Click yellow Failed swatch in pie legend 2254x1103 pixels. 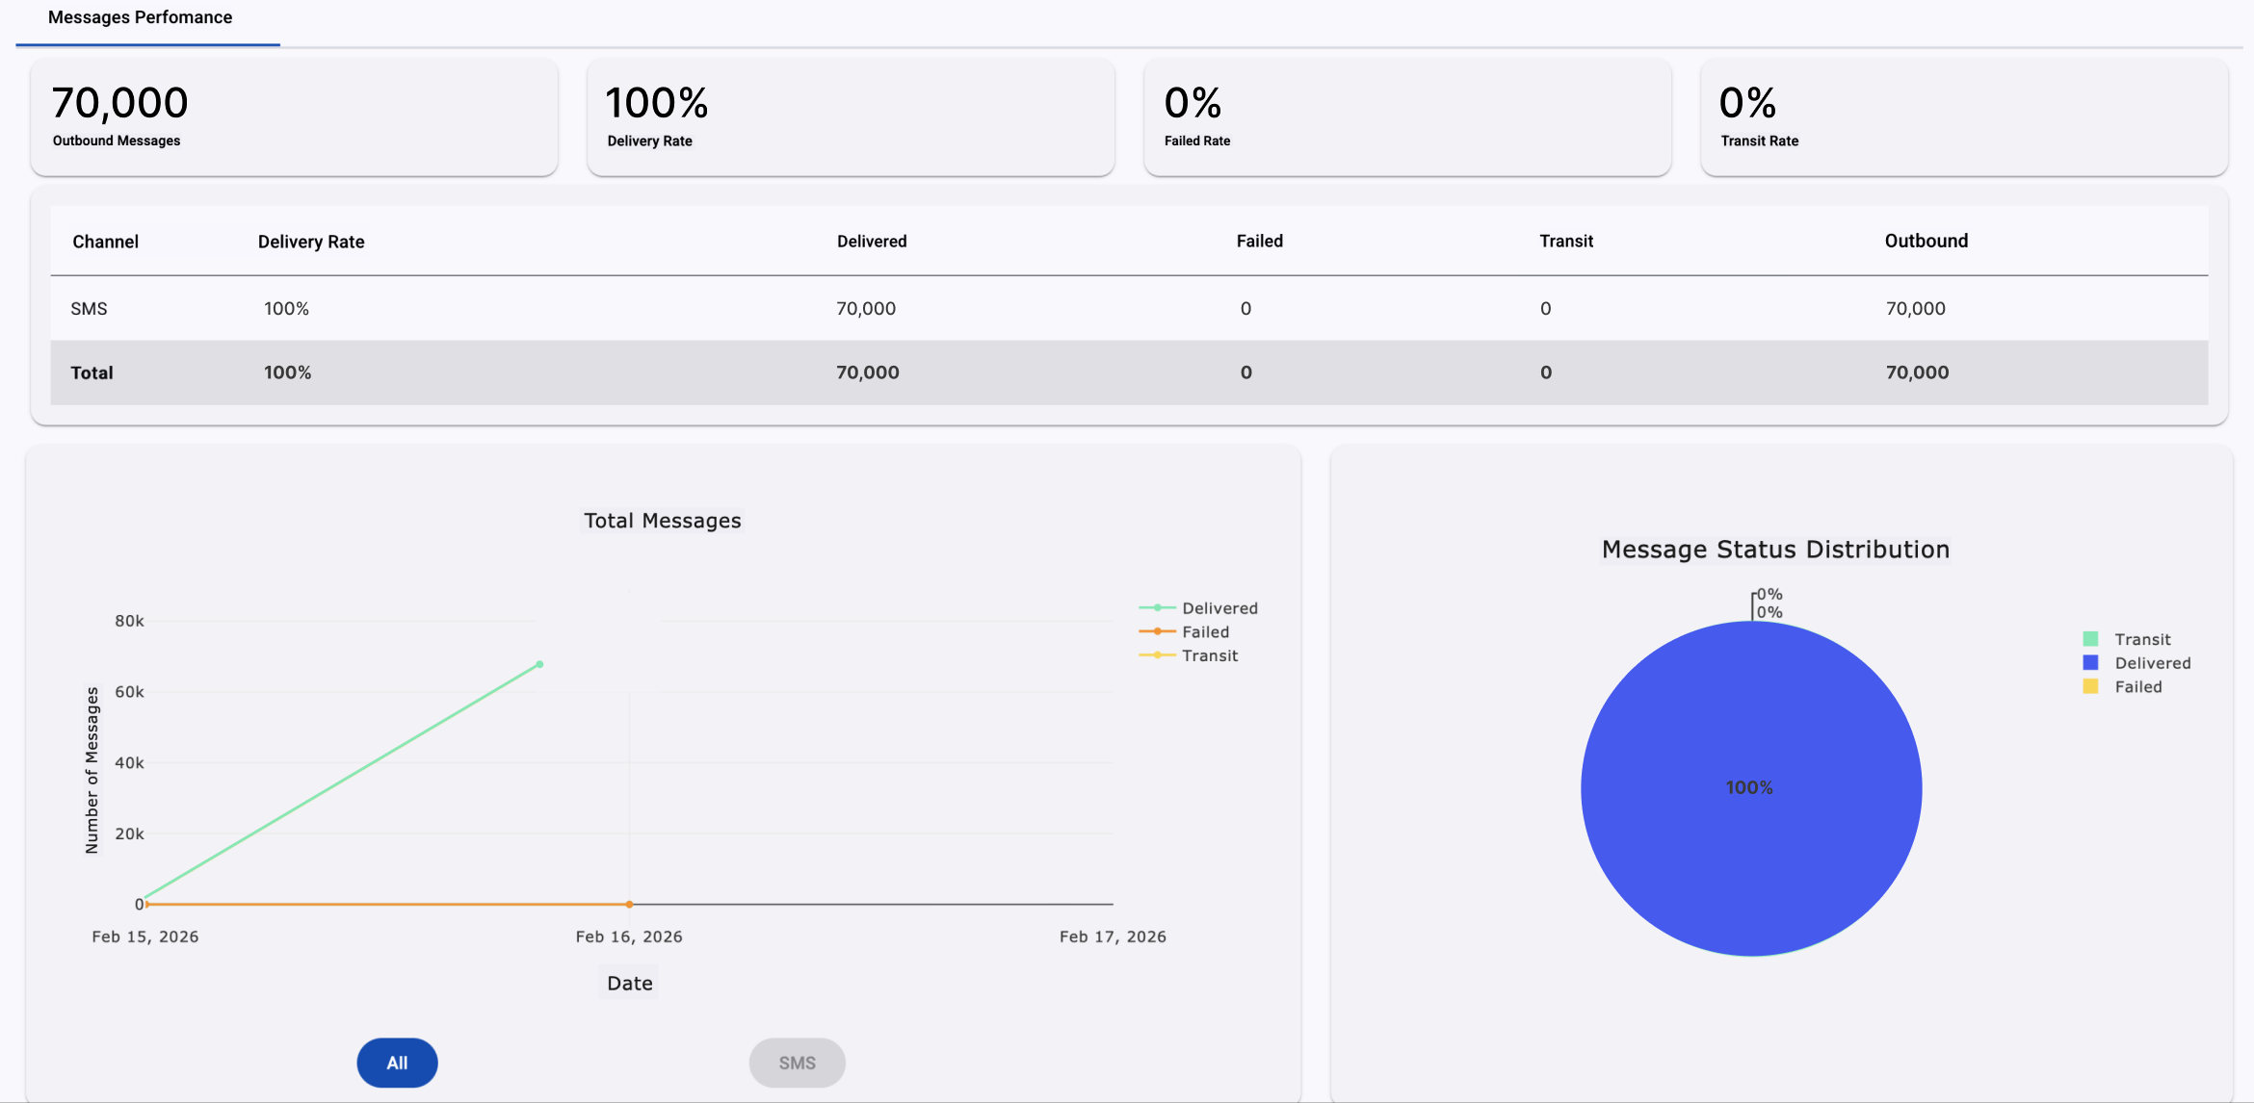point(2090,687)
